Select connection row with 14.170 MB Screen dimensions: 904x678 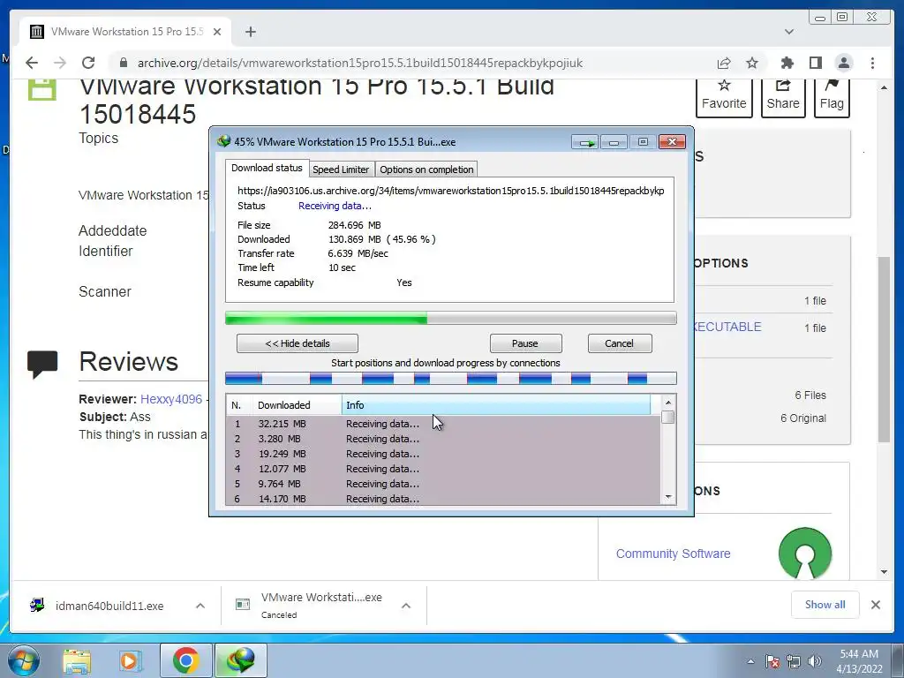(x=443, y=498)
